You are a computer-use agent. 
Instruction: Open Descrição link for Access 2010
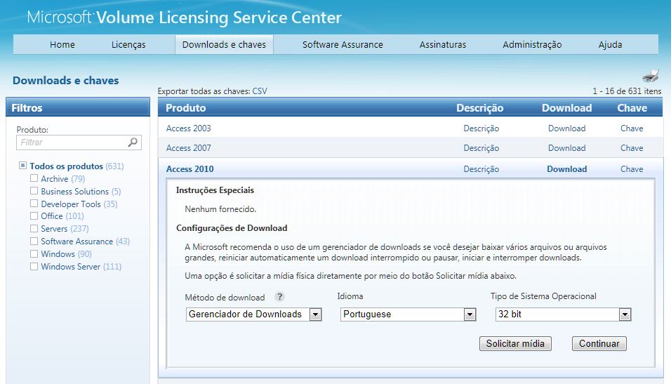coord(481,169)
